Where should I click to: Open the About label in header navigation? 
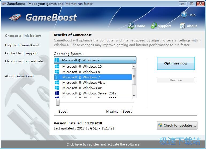[192, 26]
